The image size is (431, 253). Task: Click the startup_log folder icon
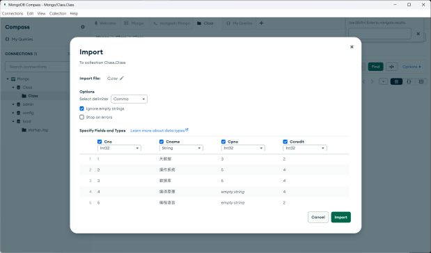click(x=24, y=130)
